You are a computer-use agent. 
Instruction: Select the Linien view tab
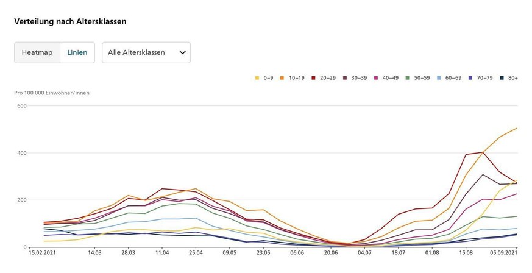click(77, 52)
